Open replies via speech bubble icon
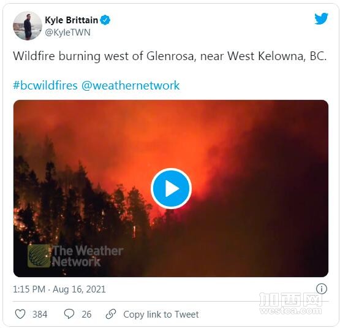Image resolution: width=340 pixels, height=328 pixels. pyautogui.click(x=69, y=314)
